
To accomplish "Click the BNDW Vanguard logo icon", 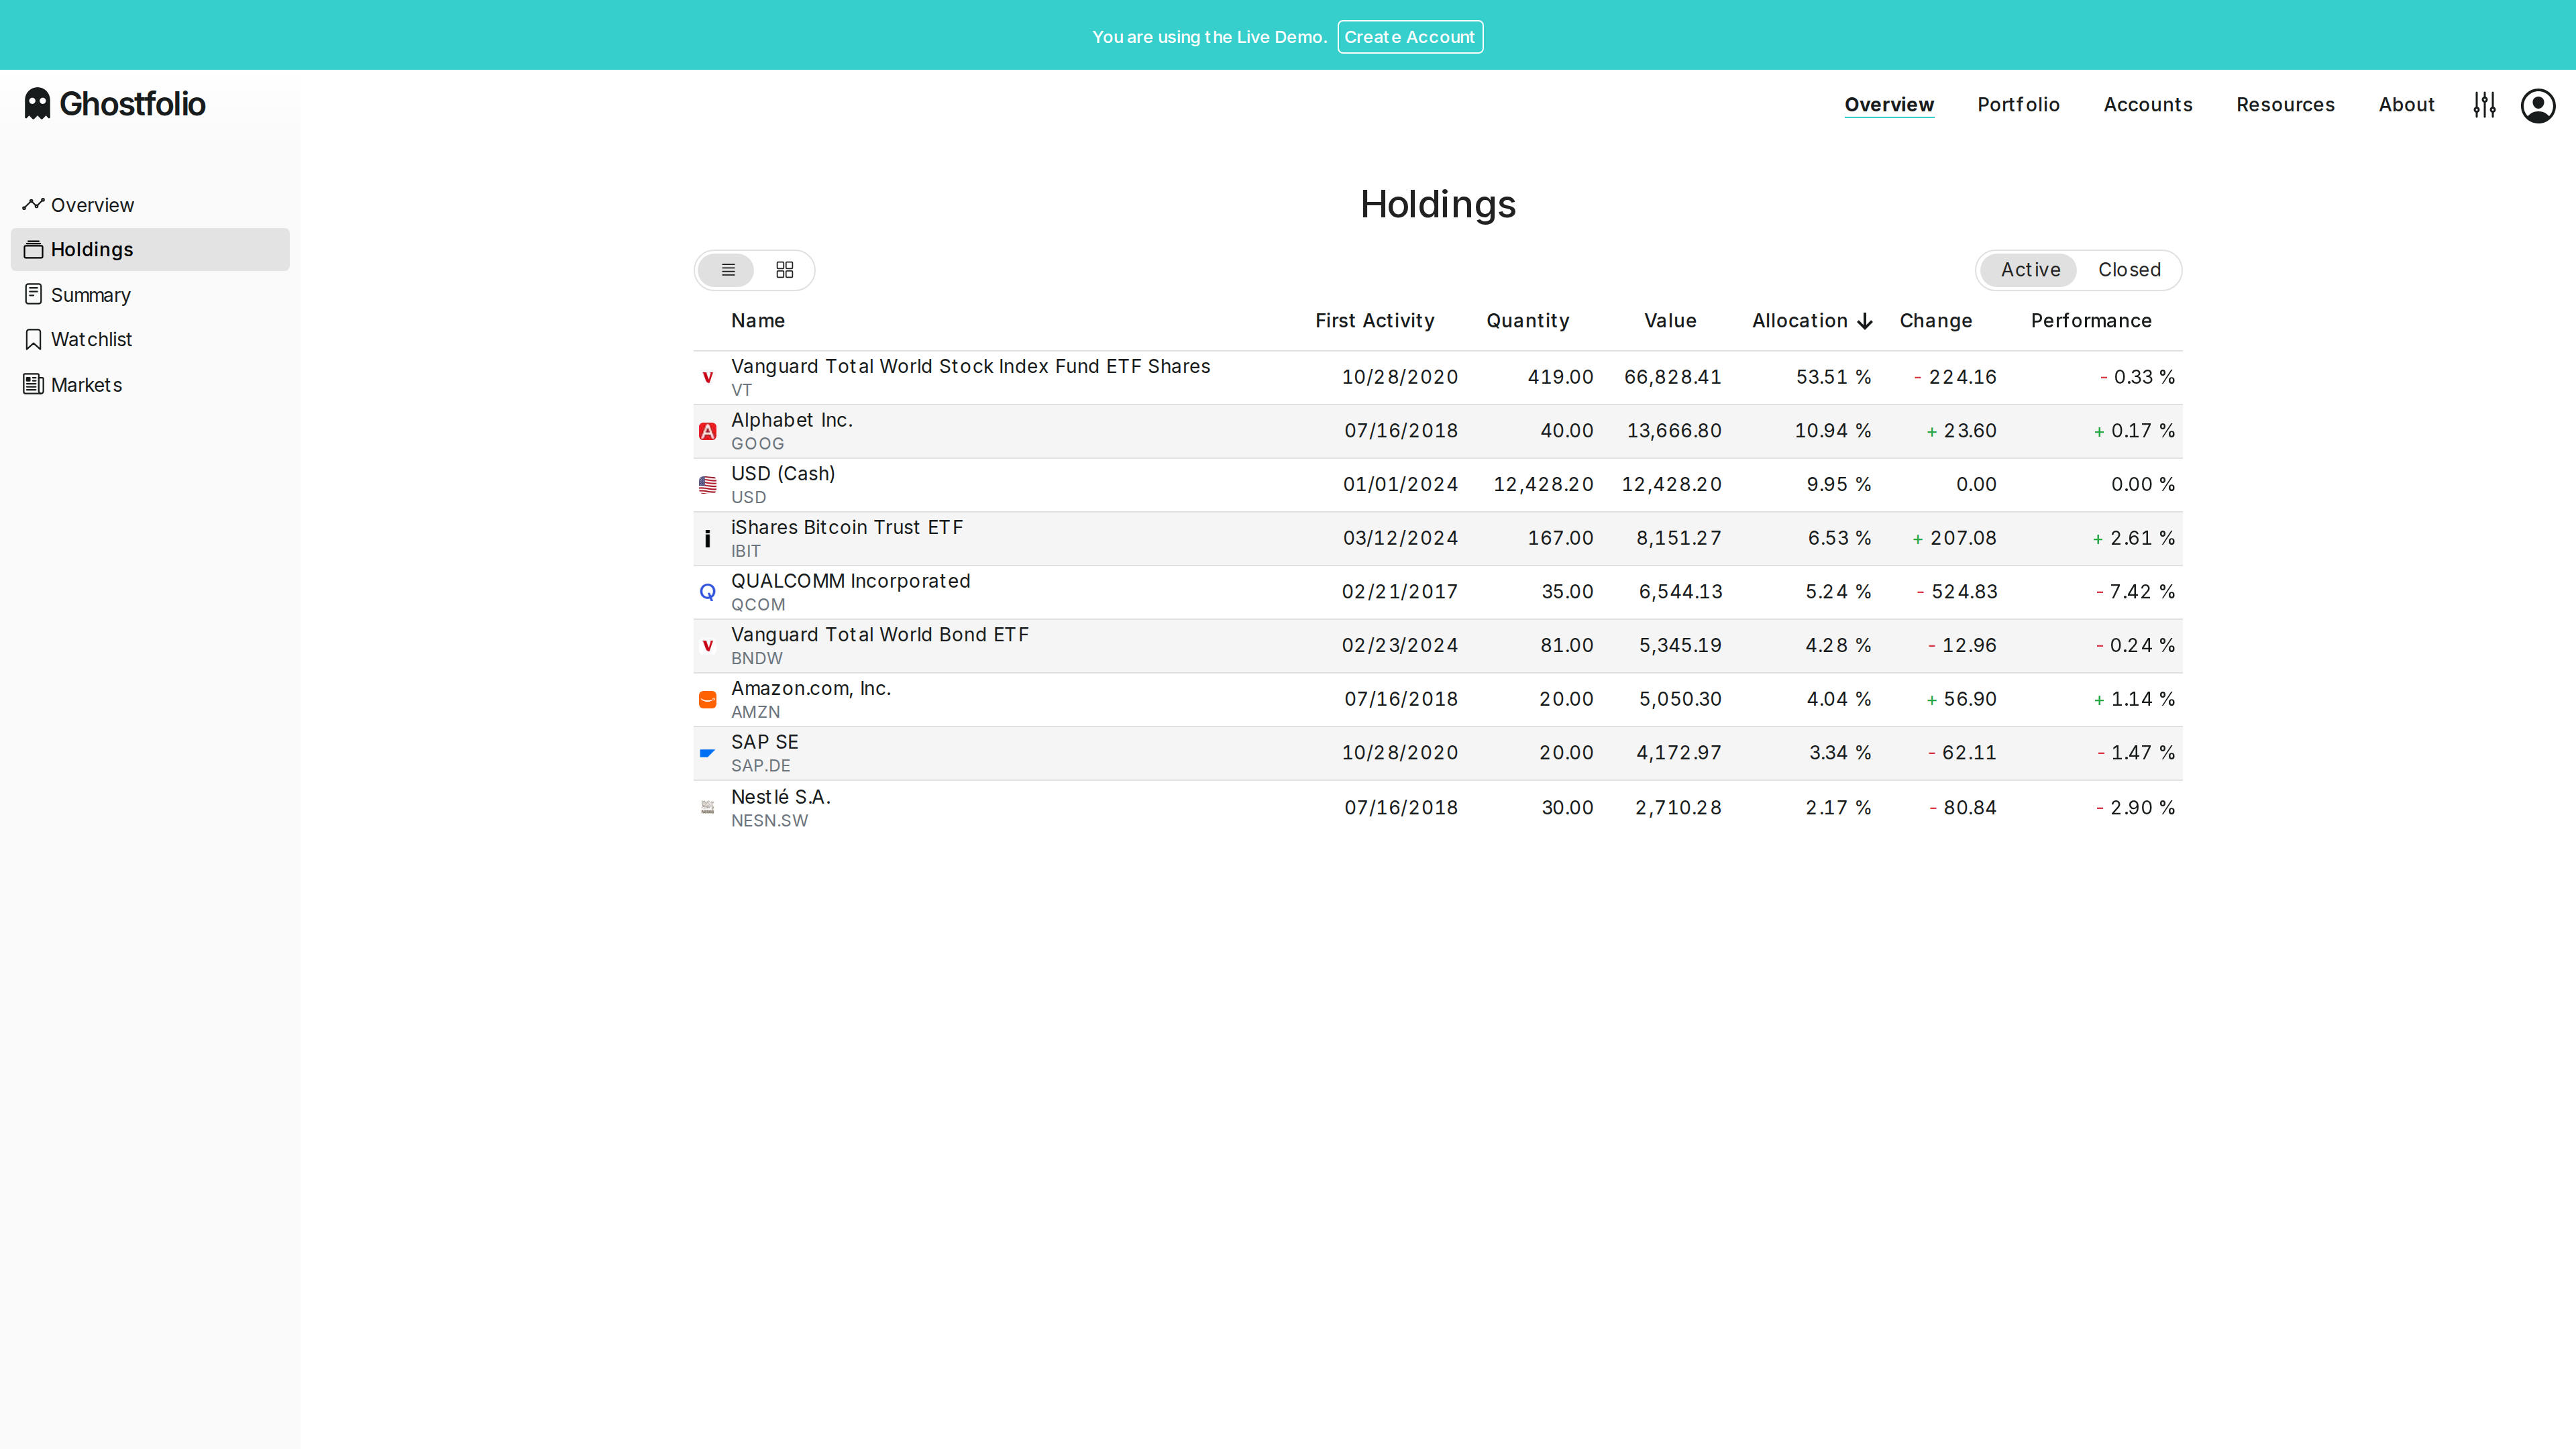I will click(x=708, y=646).
